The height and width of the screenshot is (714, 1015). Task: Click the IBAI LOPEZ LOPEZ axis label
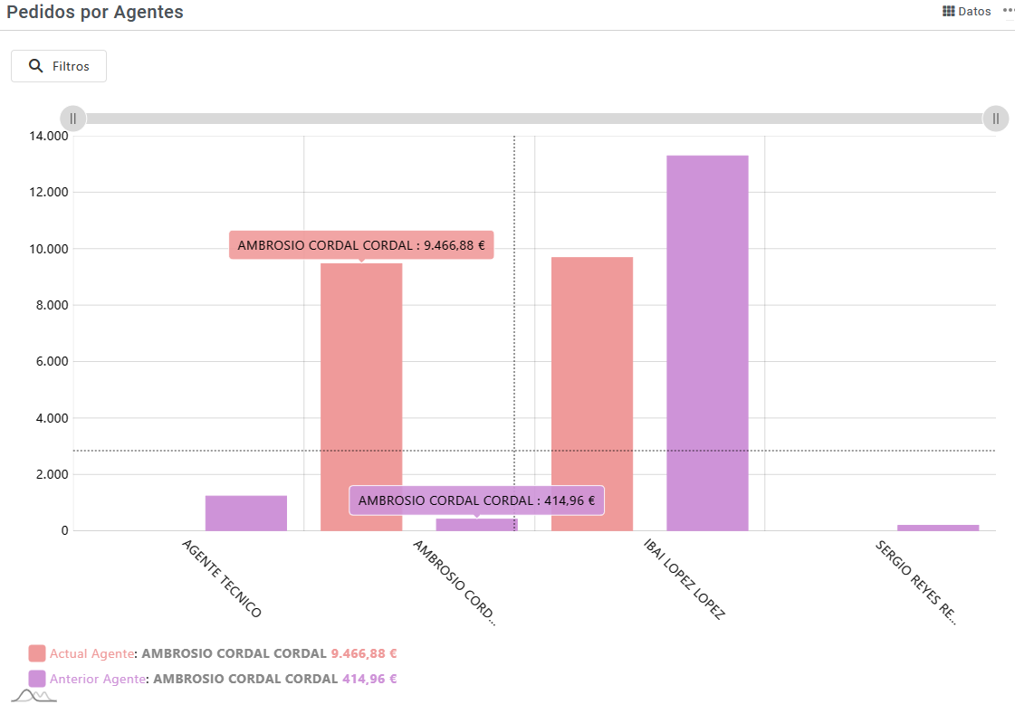tap(685, 579)
